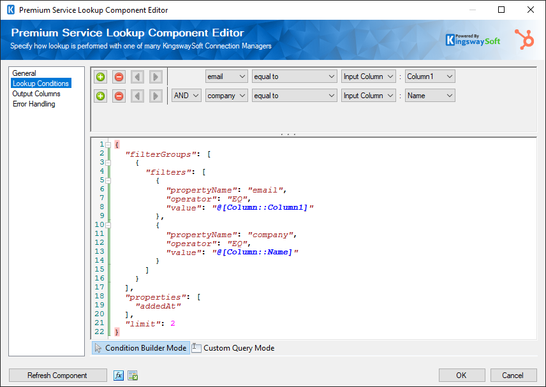Click the "addedAt" value on line 19
This screenshot has height=387, width=546.
[158, 306]
